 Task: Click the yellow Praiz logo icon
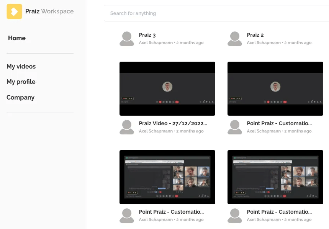coord(14,11)
